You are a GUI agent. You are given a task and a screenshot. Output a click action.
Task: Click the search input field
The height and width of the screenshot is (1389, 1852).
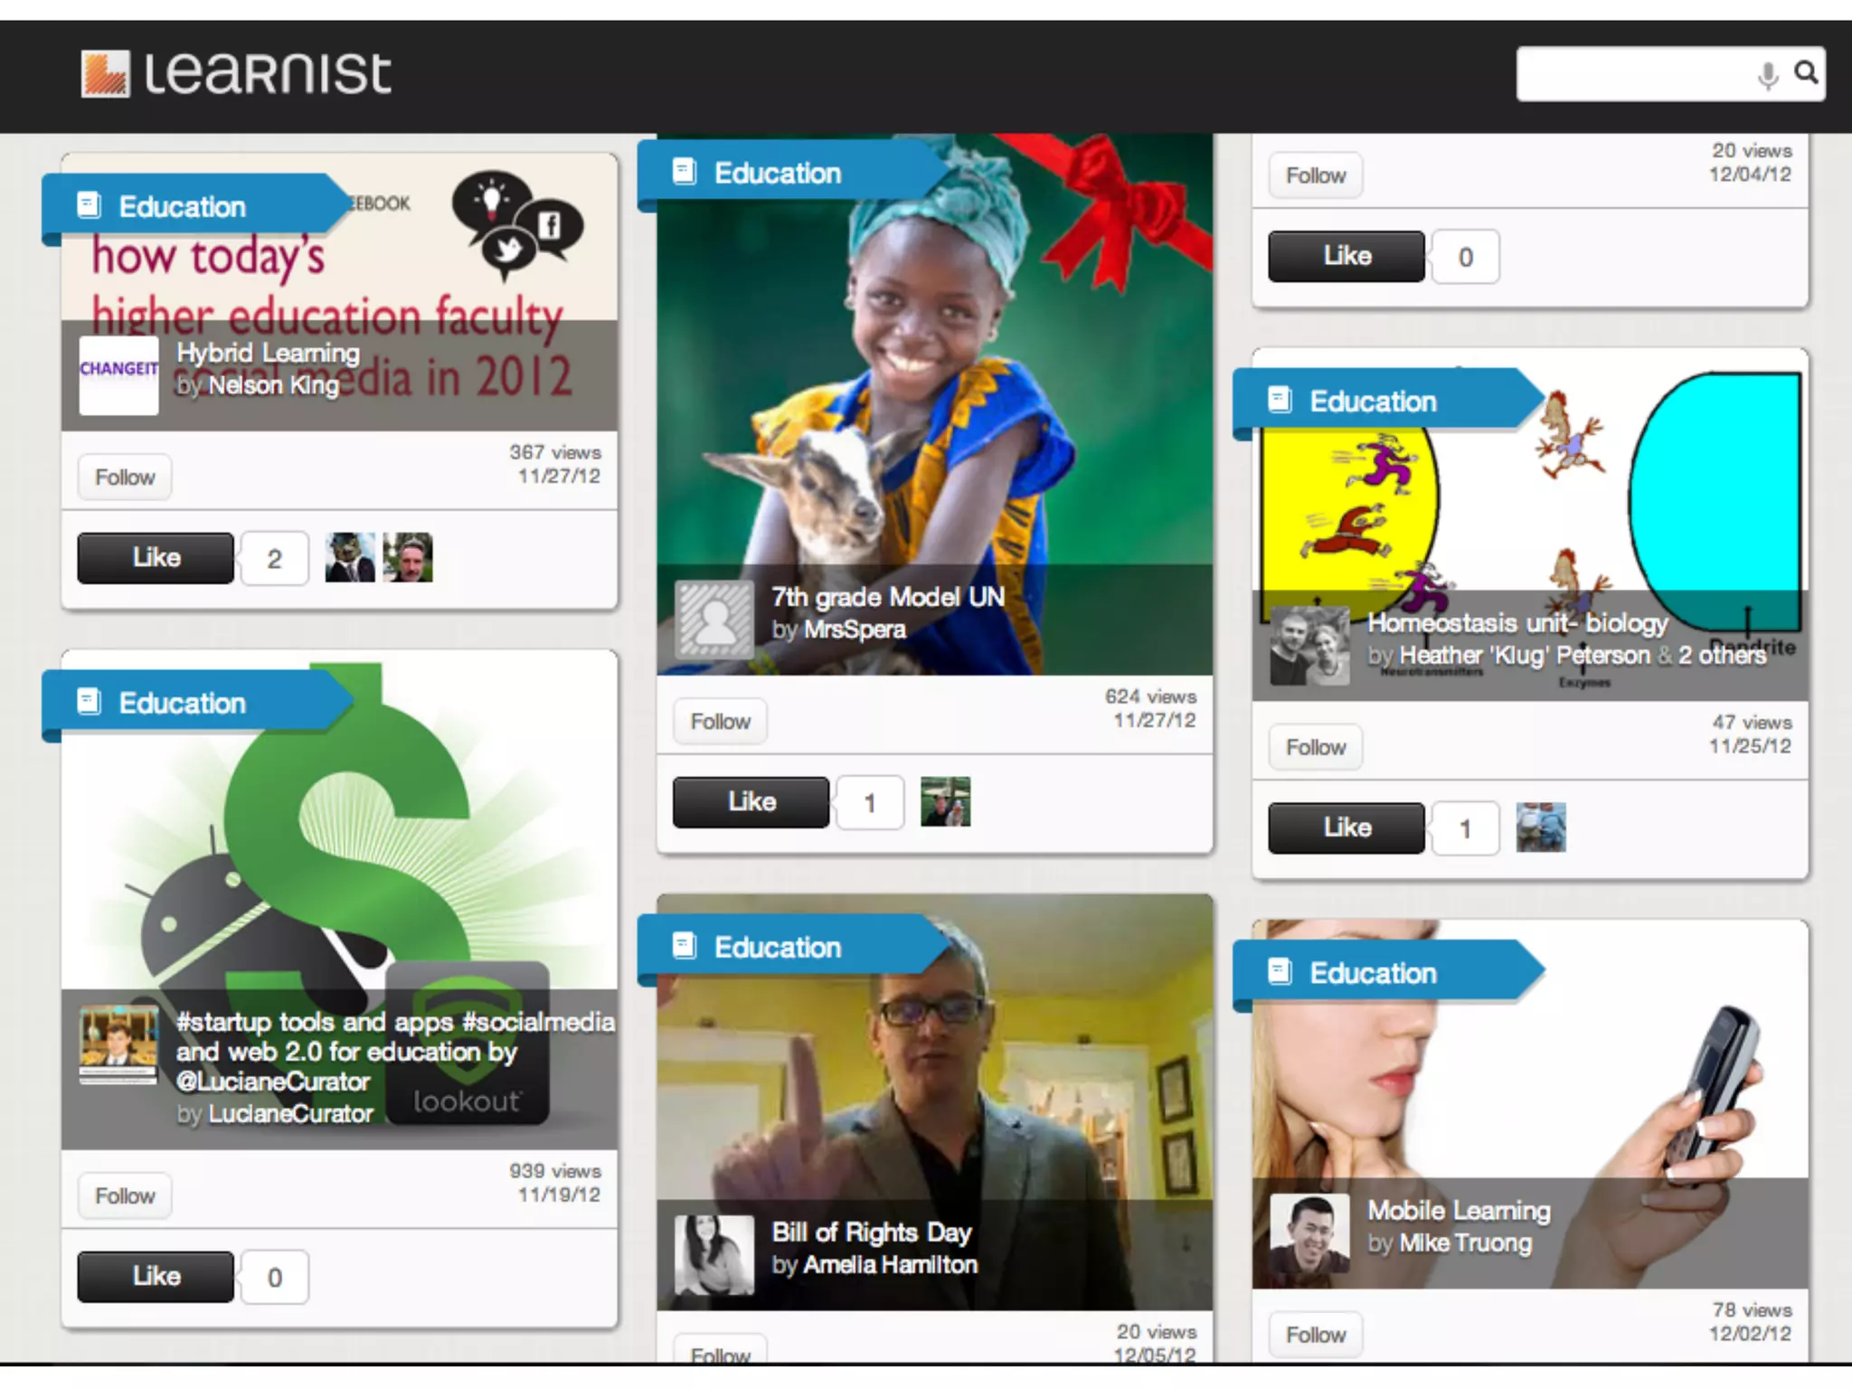click(x=1635, y=74)
